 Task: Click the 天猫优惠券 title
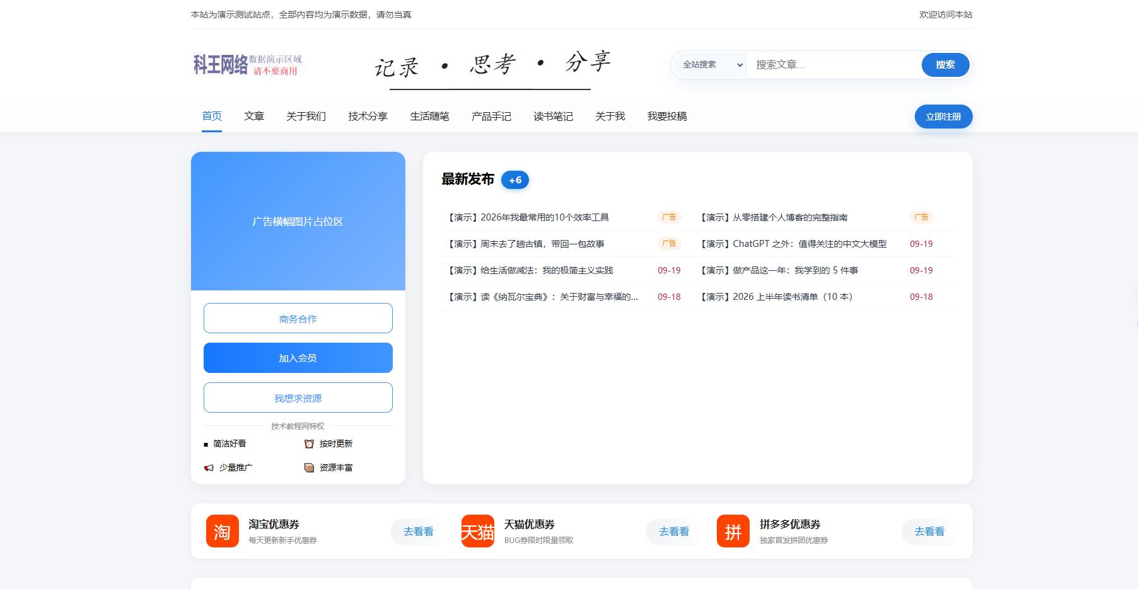tap(530, 524)
